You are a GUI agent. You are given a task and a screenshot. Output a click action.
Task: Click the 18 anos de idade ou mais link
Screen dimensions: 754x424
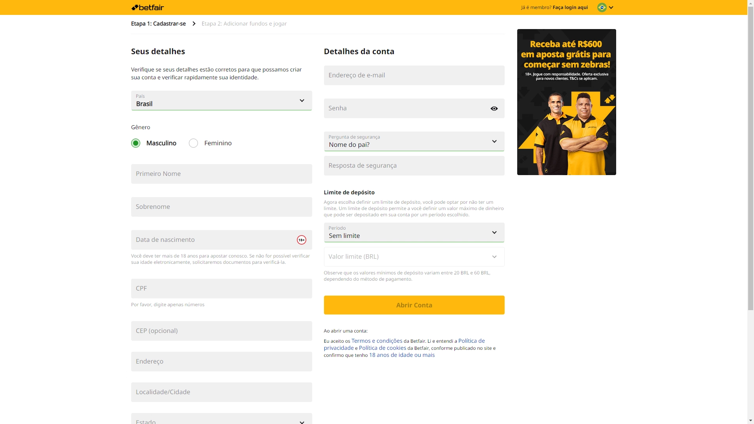[402, 355]
